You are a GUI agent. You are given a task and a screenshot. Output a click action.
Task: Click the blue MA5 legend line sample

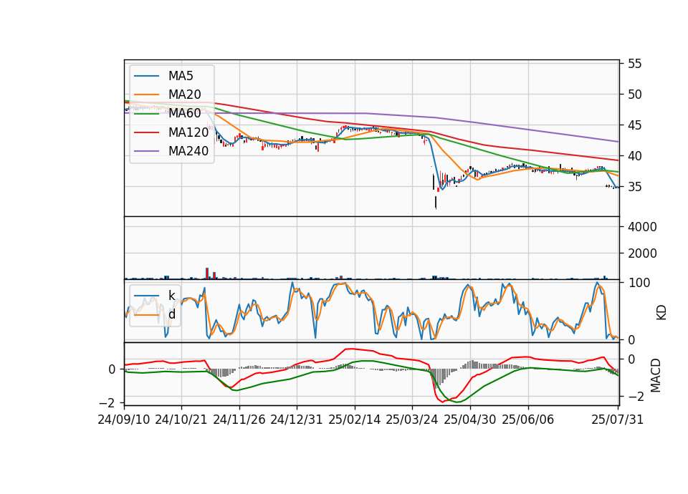tap(146, 76)
